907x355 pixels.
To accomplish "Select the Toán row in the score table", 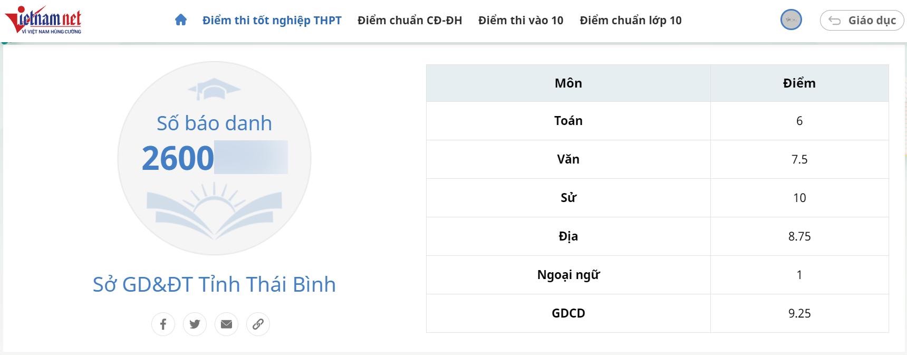I will (x=568, y=120).
